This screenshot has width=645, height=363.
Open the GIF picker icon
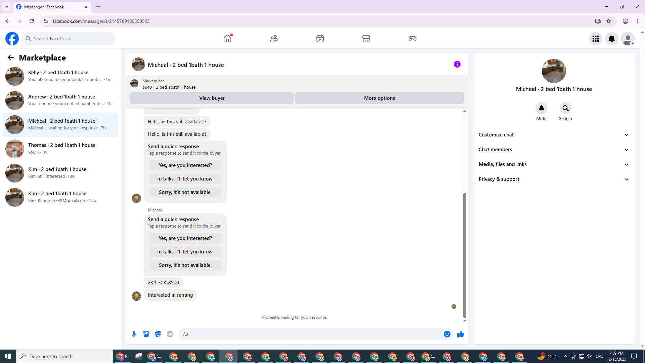tap(170, 334)
